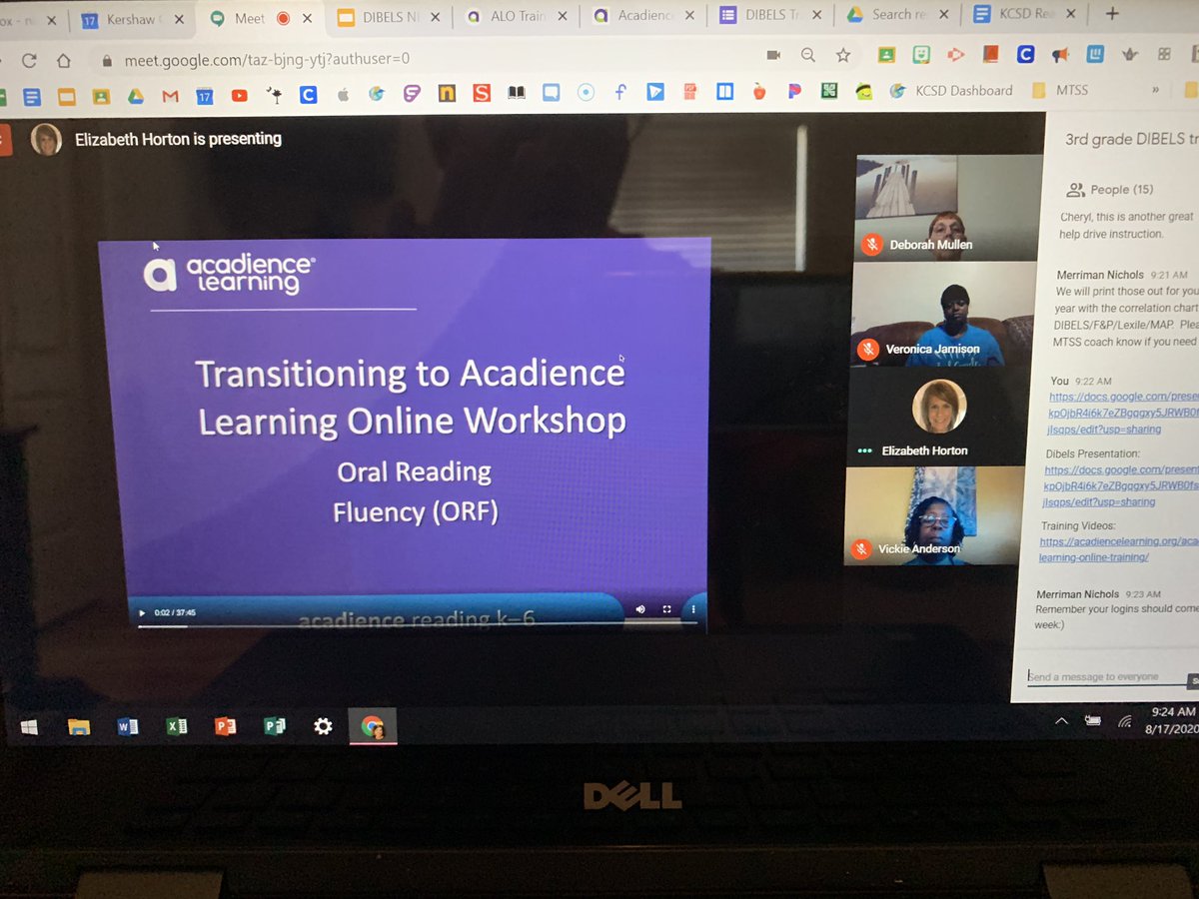1199x899 pixels.
Task: Open the Windows Start menu
Action: (x=30, y=727)
